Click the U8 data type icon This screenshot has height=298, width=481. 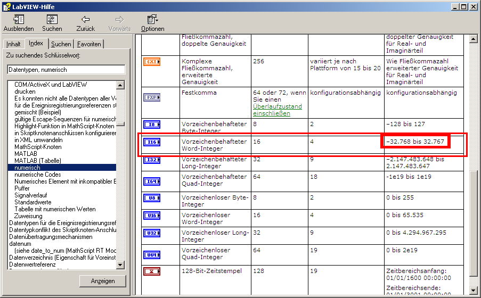coord(152,198)
